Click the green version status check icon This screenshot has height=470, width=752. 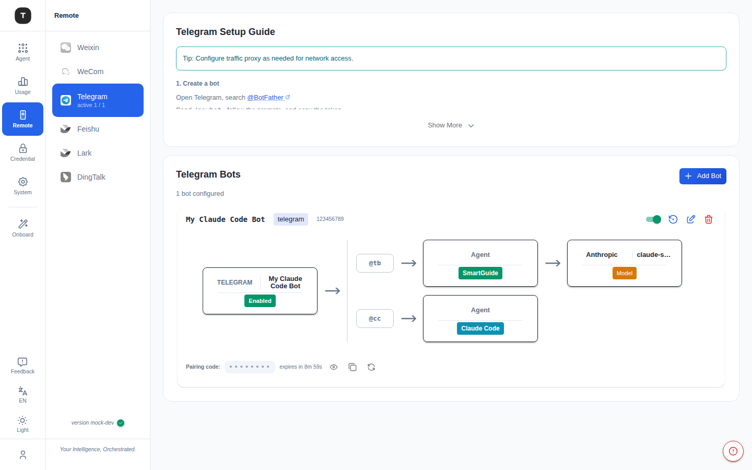121,423
